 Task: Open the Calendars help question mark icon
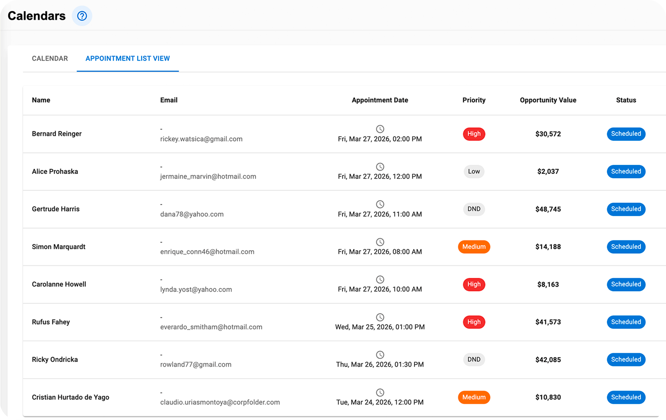[82, 16]
